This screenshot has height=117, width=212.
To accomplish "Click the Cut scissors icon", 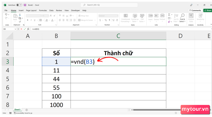I will tap(20, 15).
